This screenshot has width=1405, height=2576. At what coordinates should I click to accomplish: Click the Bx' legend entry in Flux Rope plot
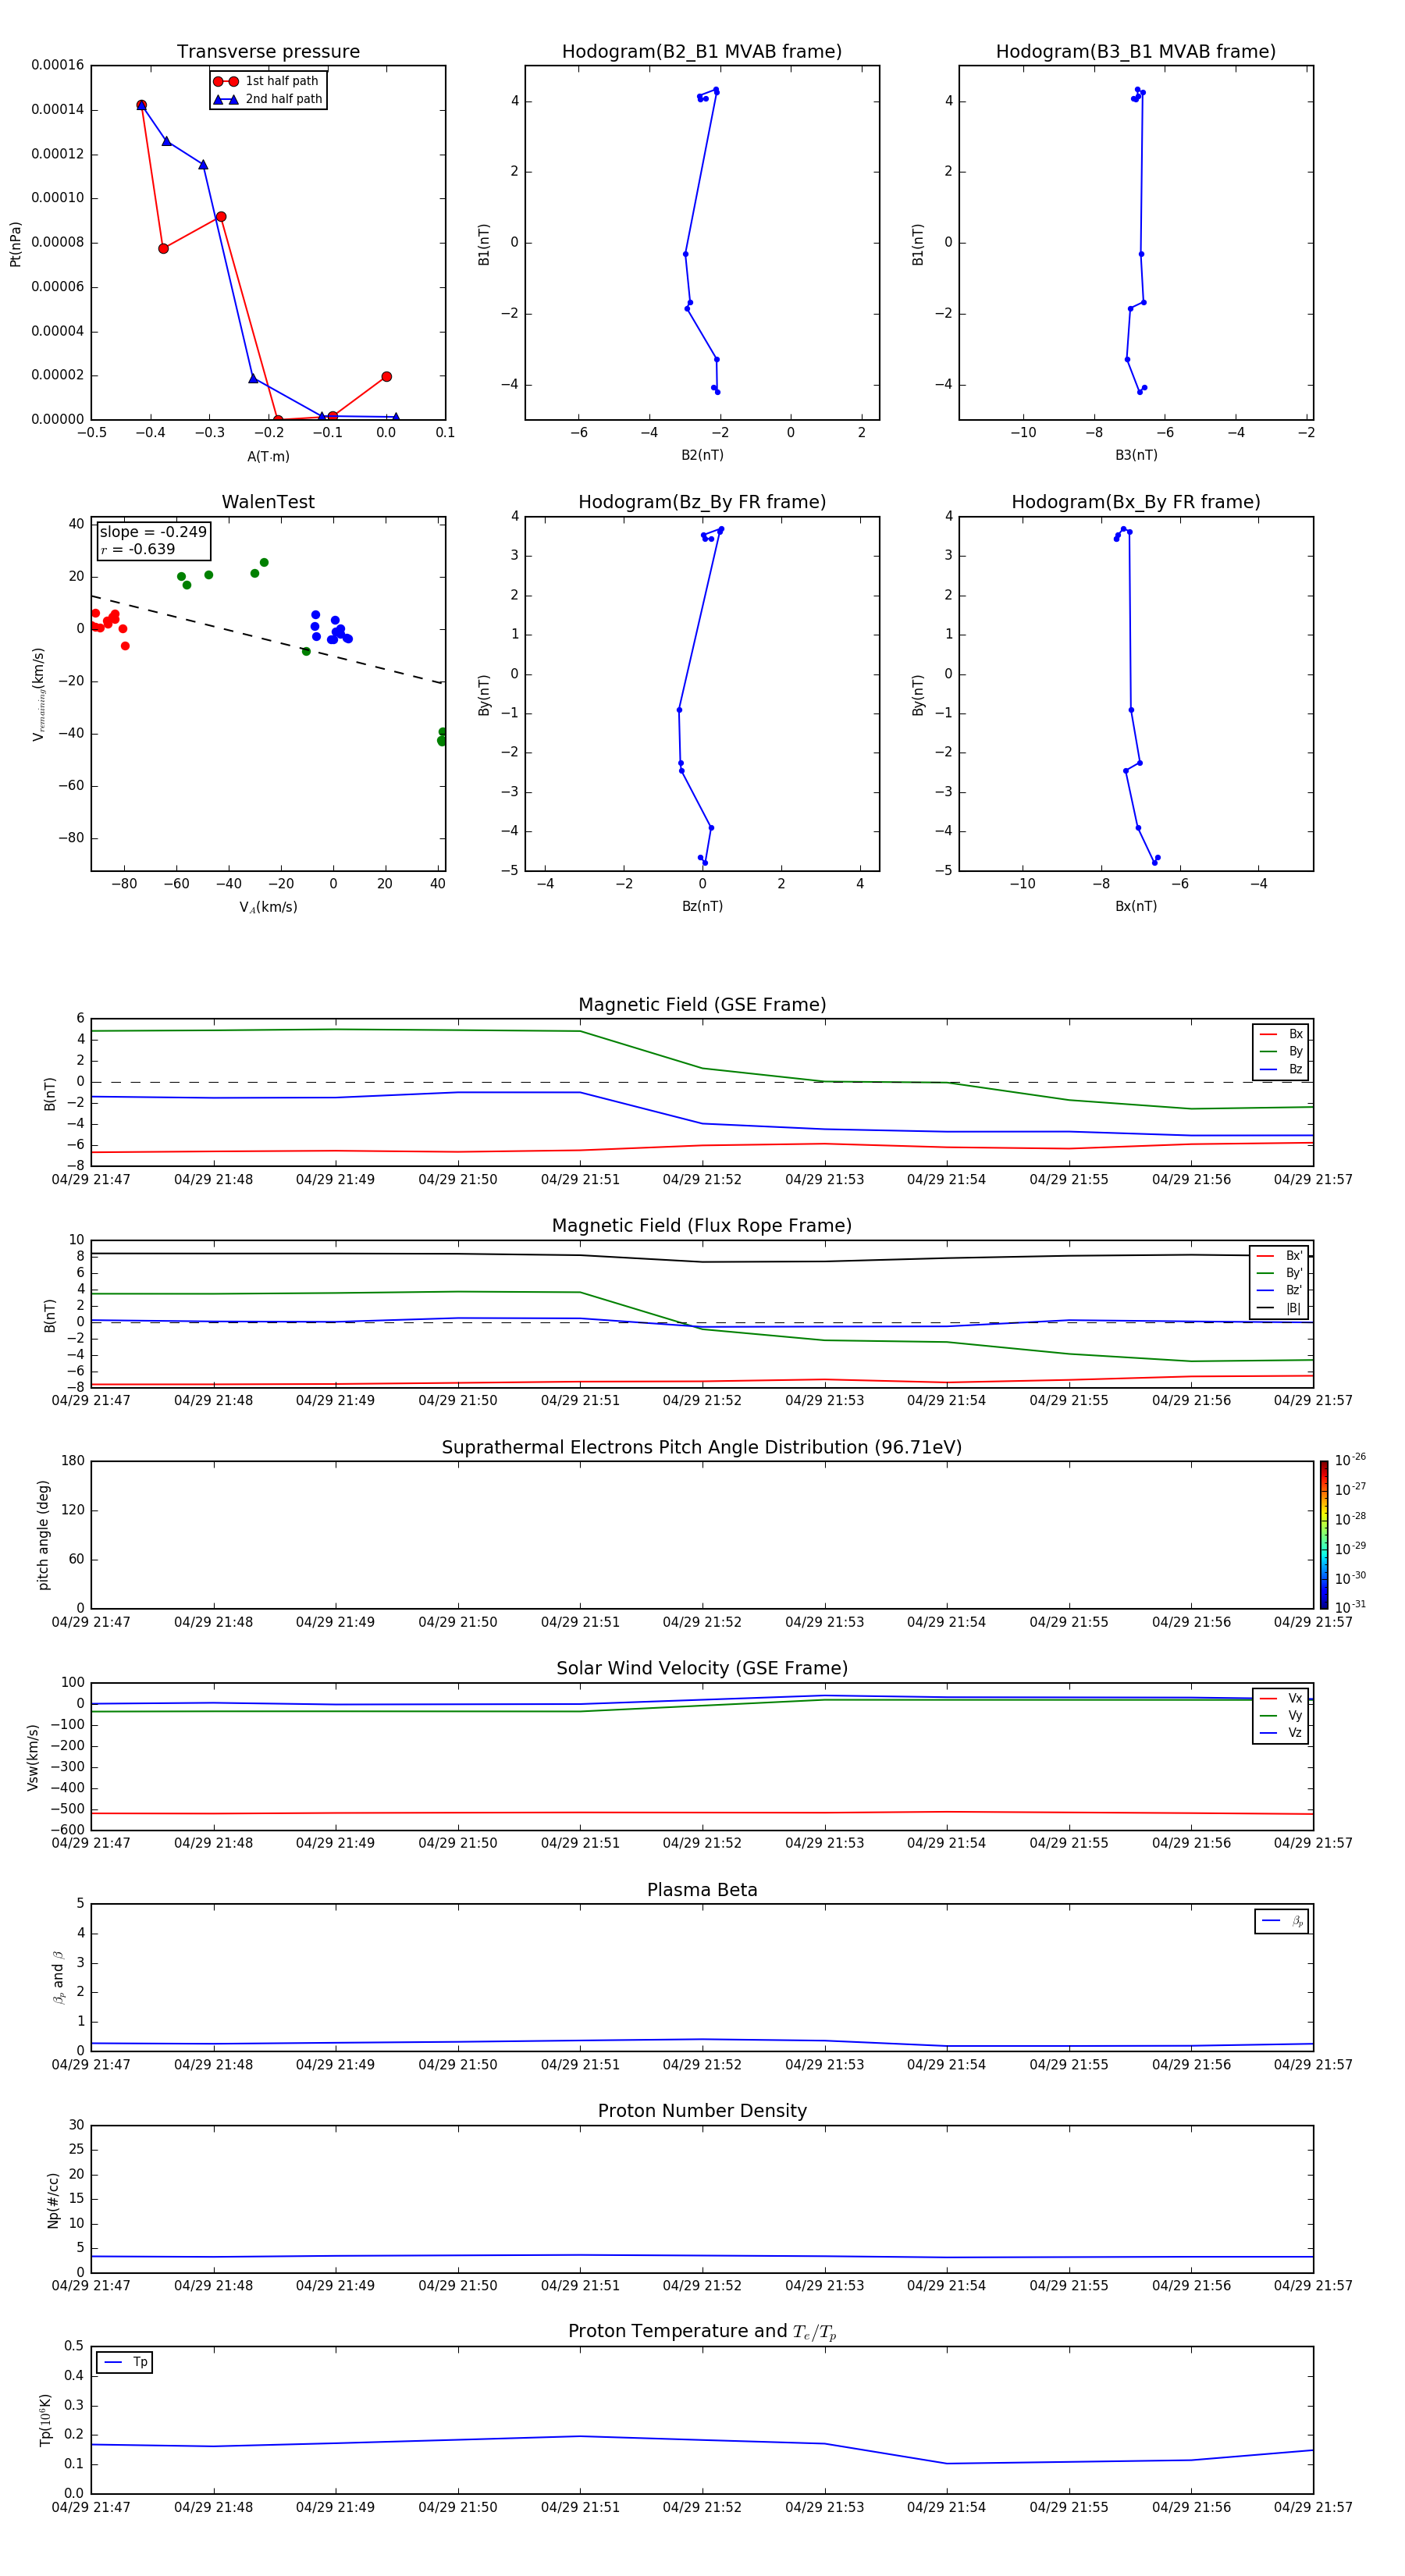pyautogui.click(x=1279, y=1257)
